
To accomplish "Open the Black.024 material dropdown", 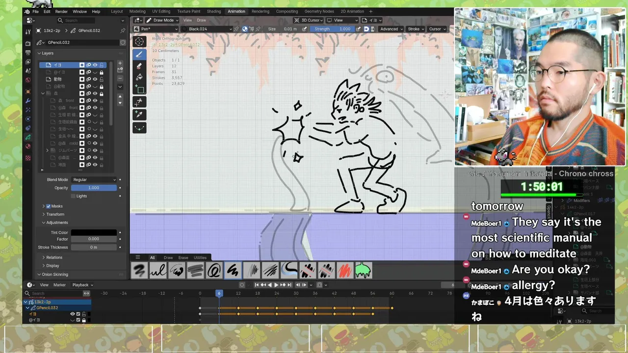I will [207, 29].
